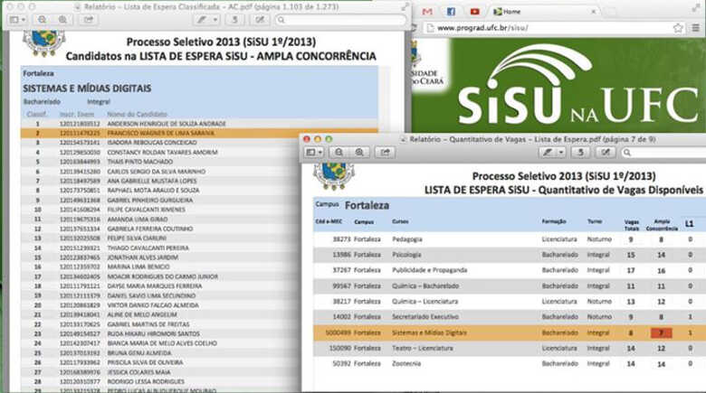Select the Química – Bacharelado row

point(510,286)
